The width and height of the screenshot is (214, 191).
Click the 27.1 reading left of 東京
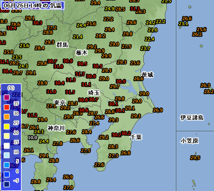point(51,106)
